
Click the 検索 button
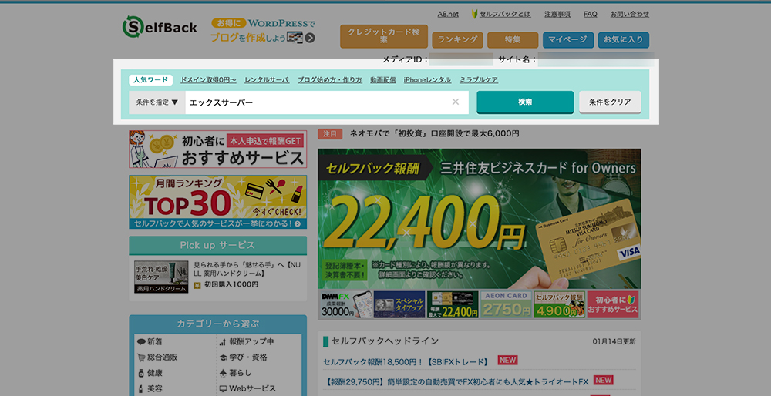coord(525,102)
